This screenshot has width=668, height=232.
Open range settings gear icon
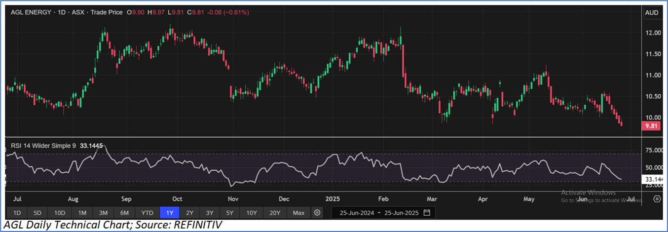point(317,213)
